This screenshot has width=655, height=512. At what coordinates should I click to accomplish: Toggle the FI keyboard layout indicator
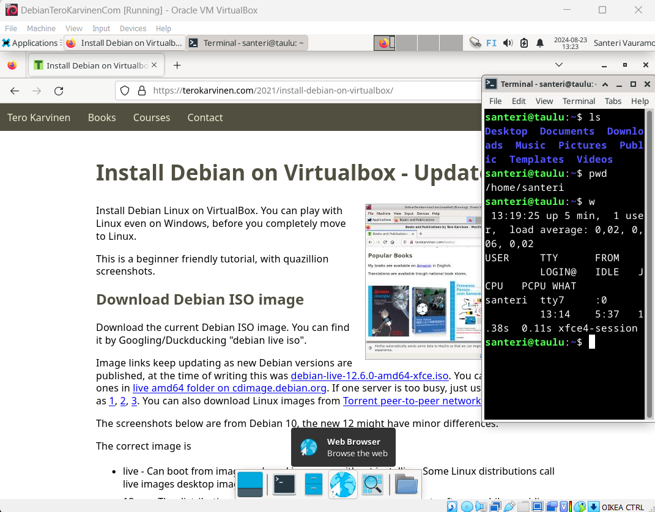[x=491, y=43]
